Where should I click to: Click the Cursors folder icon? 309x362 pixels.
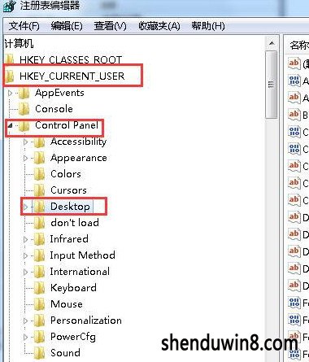point(40,190)
